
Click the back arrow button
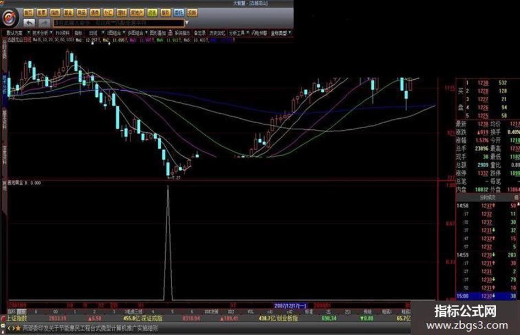[x=29, y=23]
